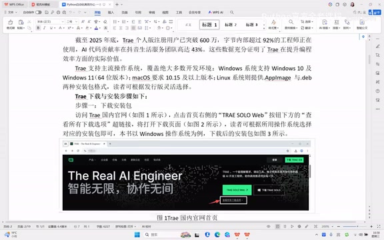Click the print icon in quick toolbar
The width and height of the screenshot is (384, 240).
(x=58, y=12)
